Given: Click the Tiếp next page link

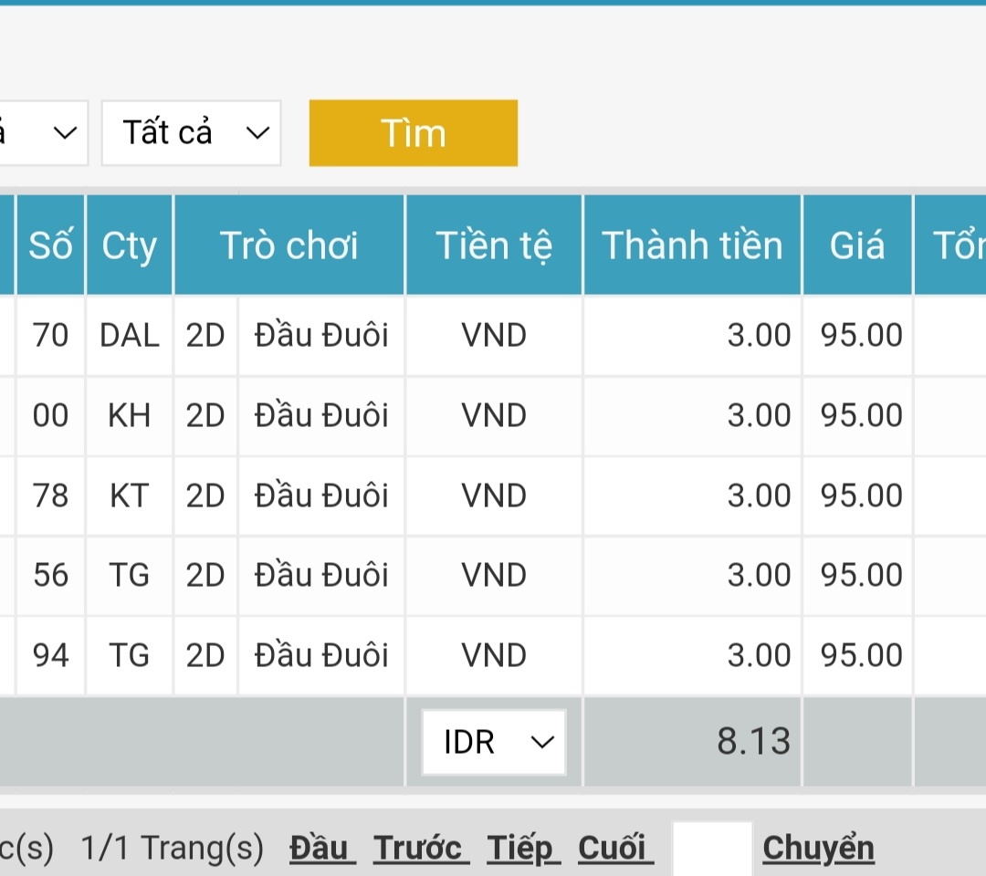Looking at the screenshot, I should click(x=523, y=849).
